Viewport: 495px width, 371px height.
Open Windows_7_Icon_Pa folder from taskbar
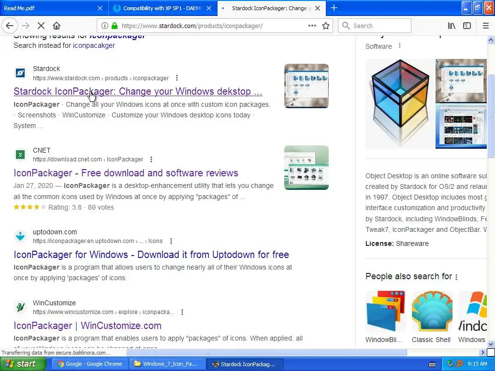(166, 364)
